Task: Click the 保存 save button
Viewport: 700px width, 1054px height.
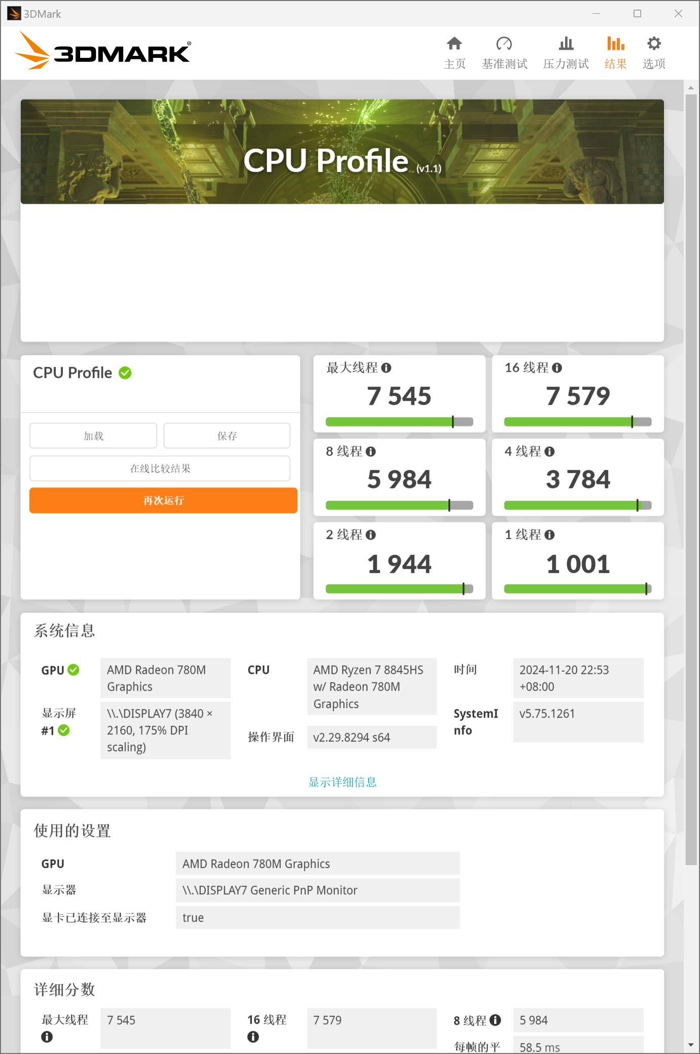Action: click(227, 436)
